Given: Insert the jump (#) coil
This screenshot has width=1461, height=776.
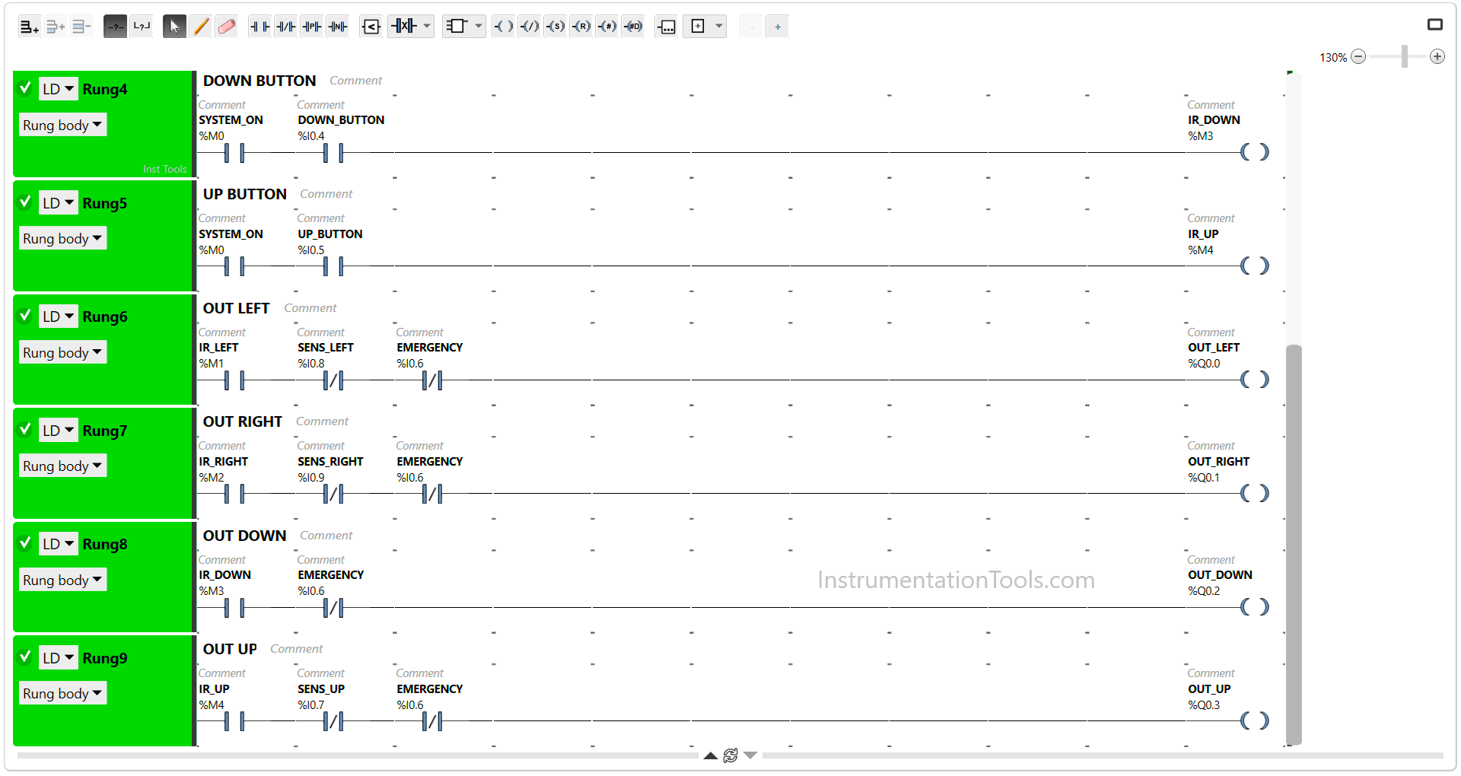Looking at the screenshot, I should pyautogui.click(x=607, y=27).
